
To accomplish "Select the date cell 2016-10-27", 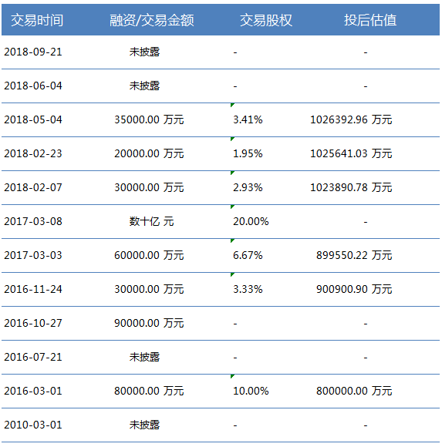I will [x=33, y=323].
